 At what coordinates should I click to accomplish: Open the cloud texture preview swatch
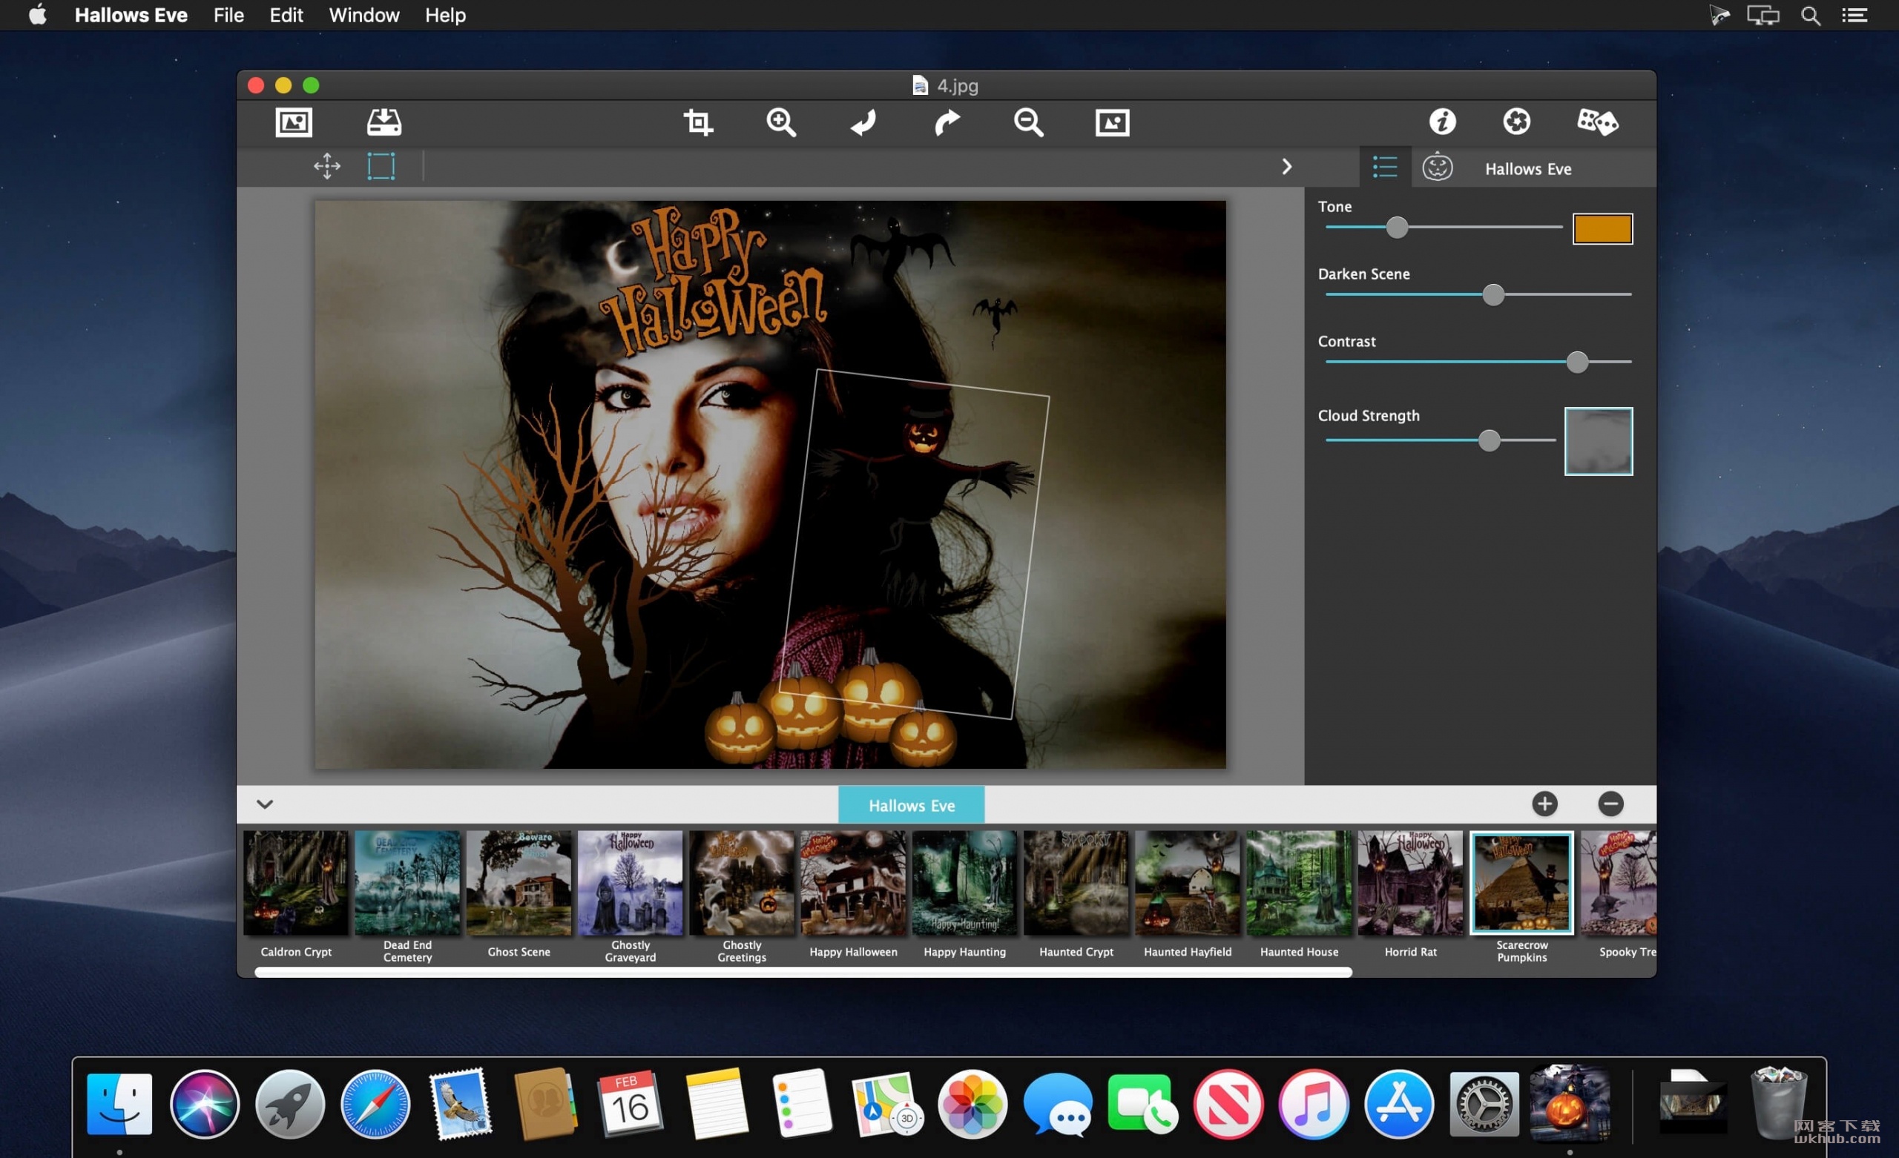click(1599, 441)
